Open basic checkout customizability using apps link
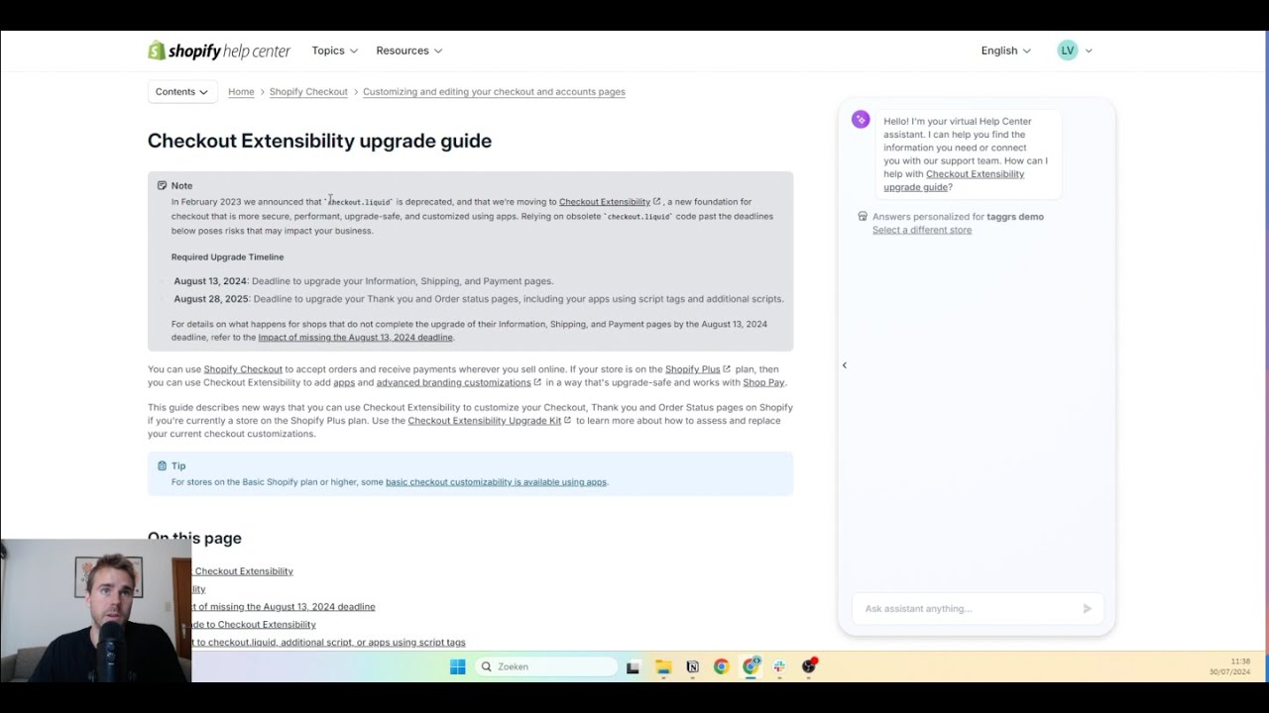 [496, 482]
